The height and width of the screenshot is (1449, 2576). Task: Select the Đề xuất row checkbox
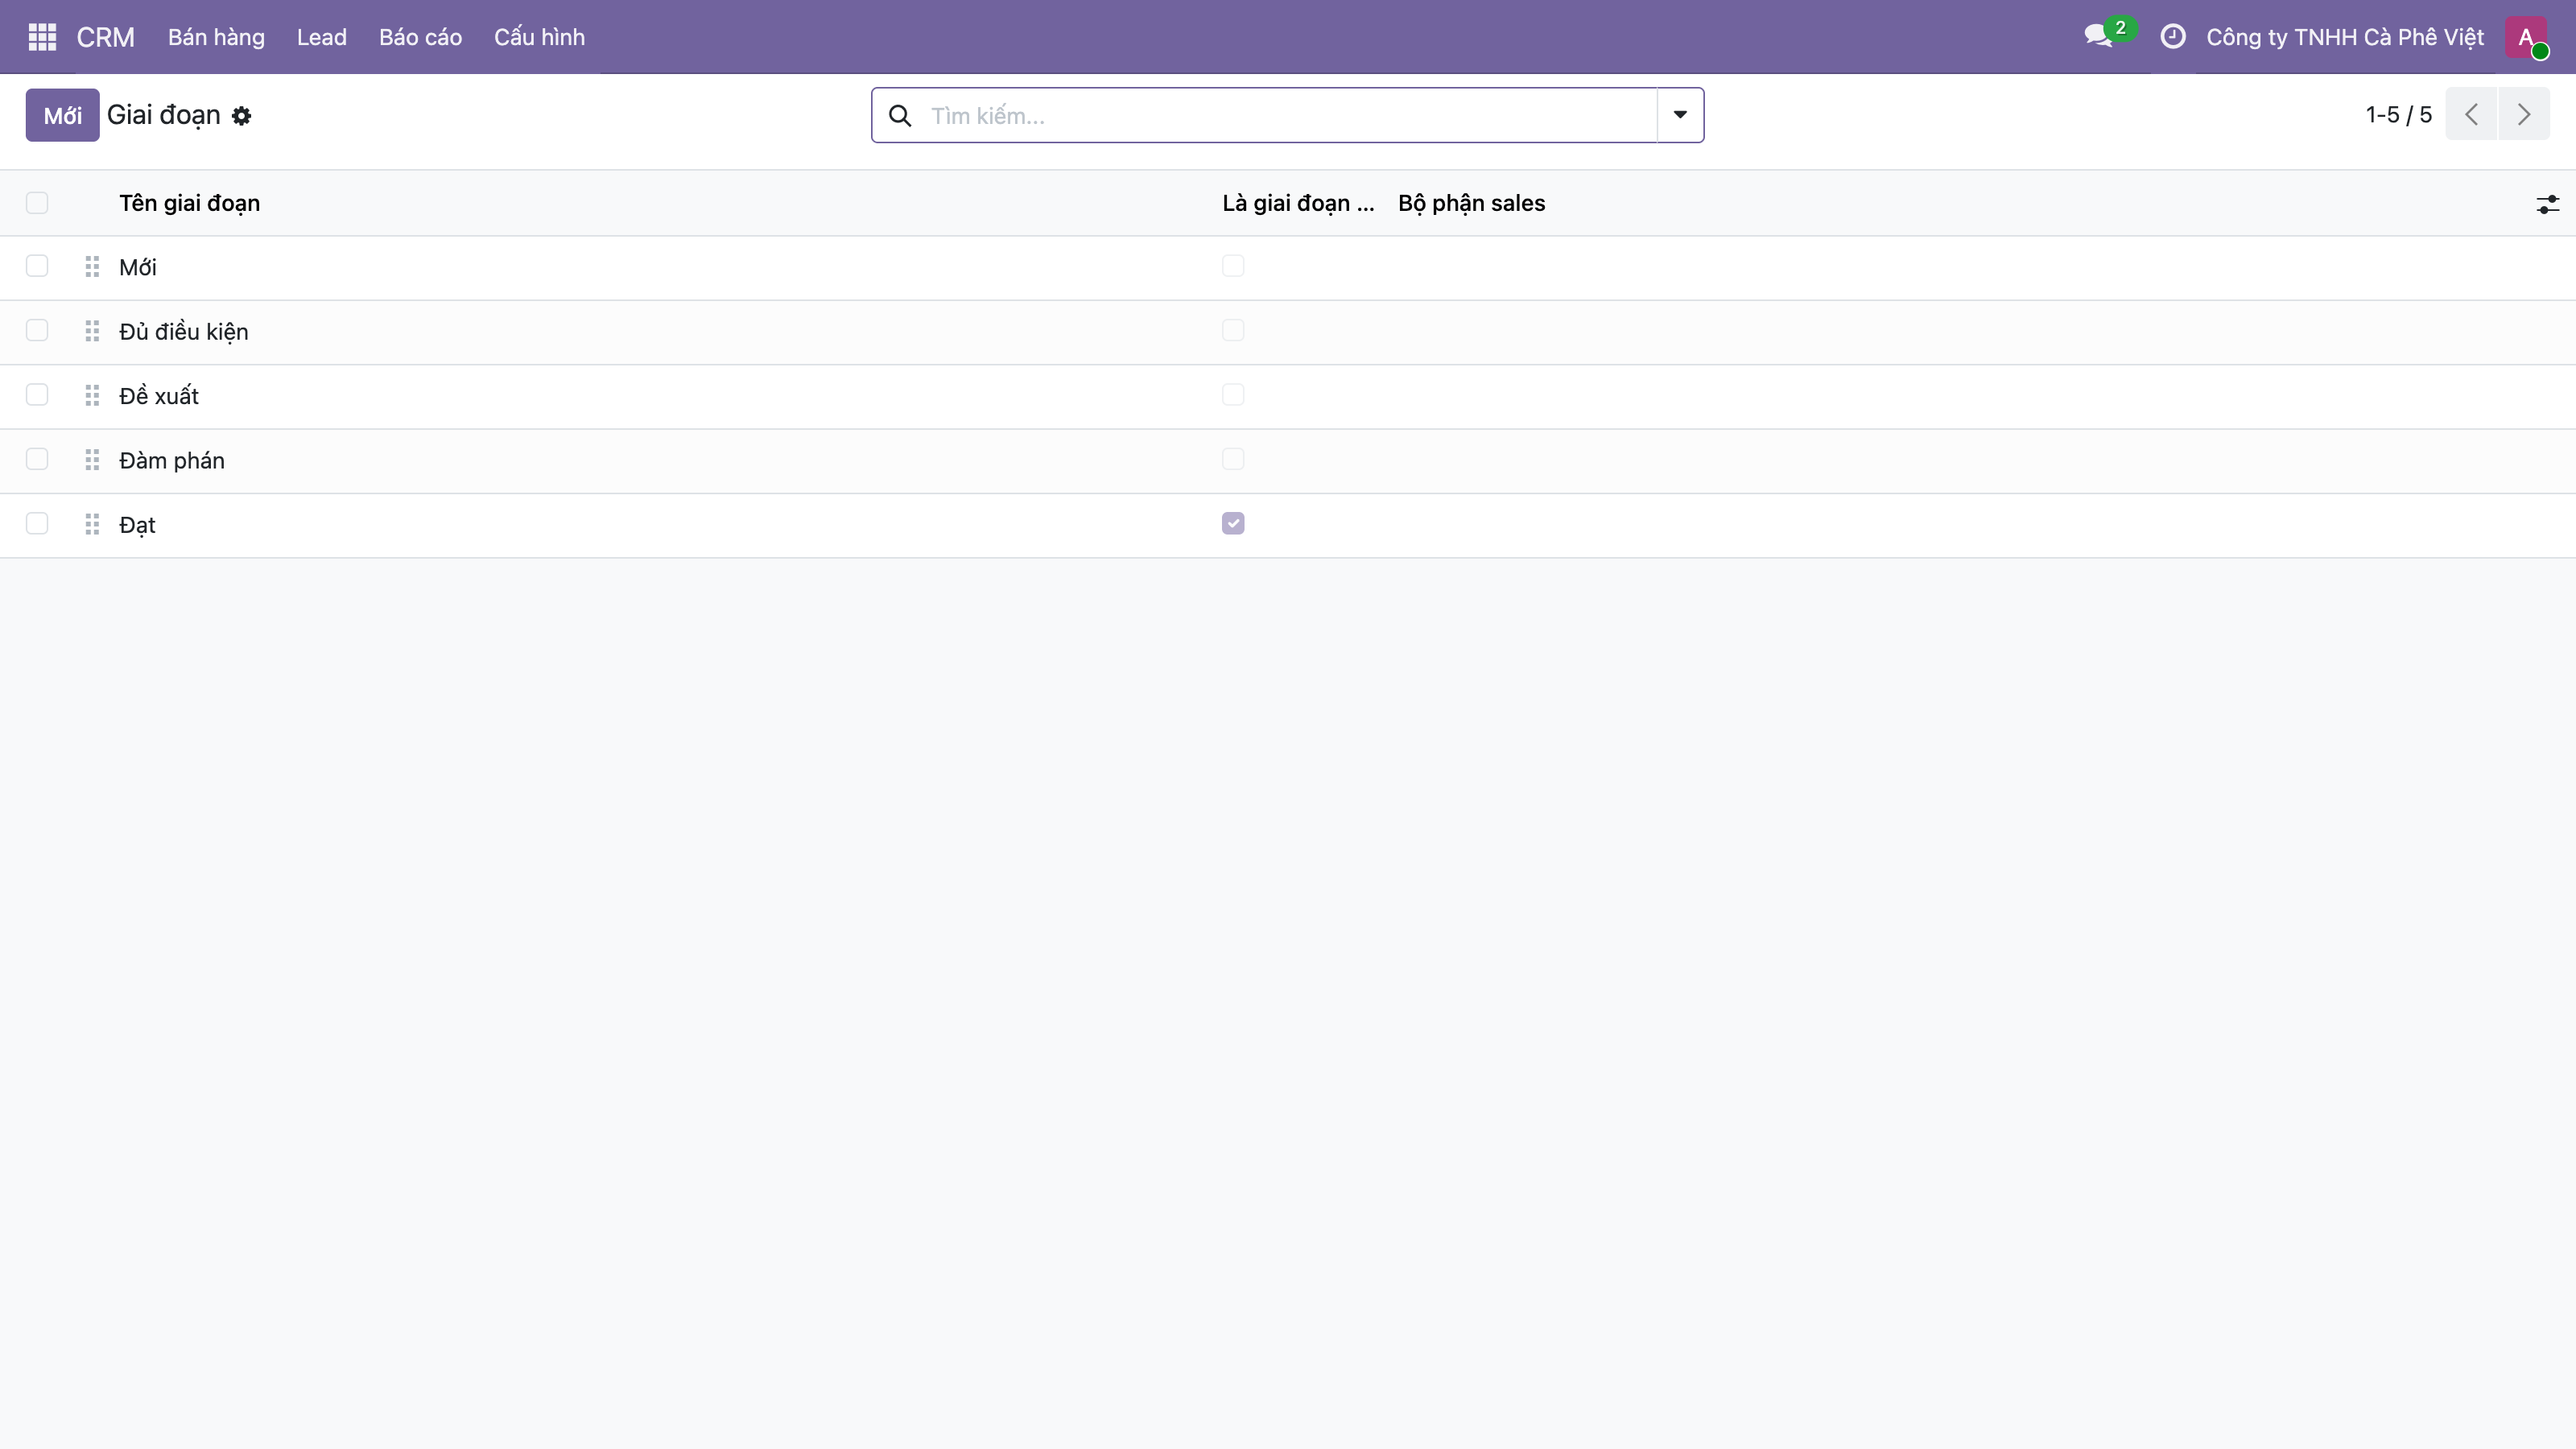tap(37, 395)
